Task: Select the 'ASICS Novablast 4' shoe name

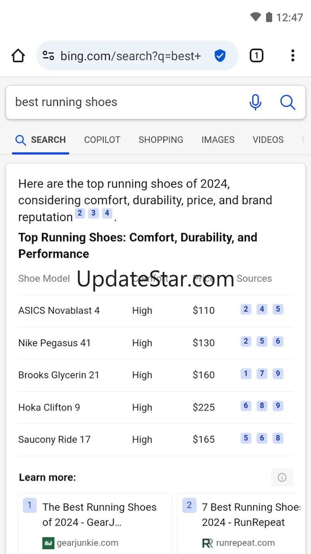Action: pos(59,311)
